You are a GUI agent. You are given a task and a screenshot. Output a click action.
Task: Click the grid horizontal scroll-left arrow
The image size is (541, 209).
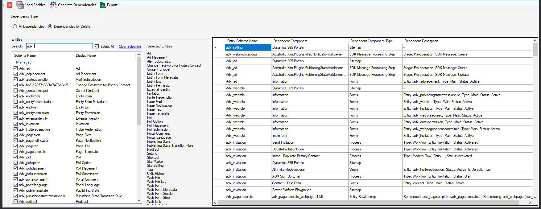(215, 203)
